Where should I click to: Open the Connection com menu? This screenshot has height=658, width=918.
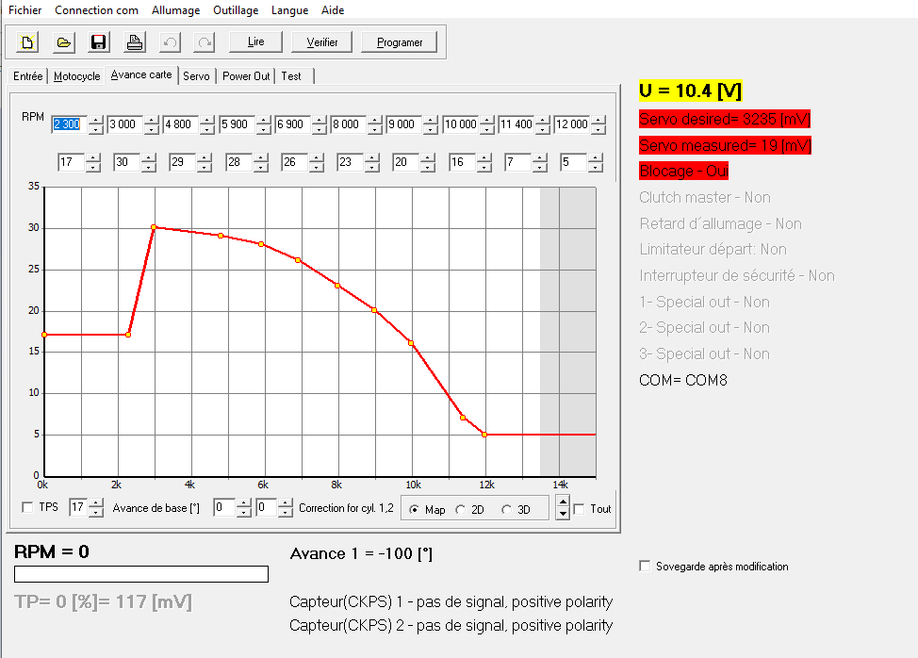tap(96, 10)
